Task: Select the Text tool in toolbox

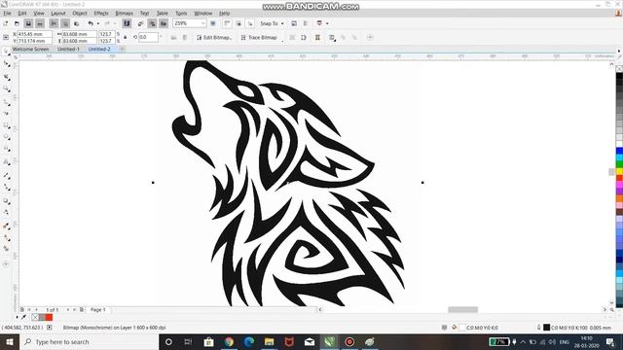Action: (6, 162)
